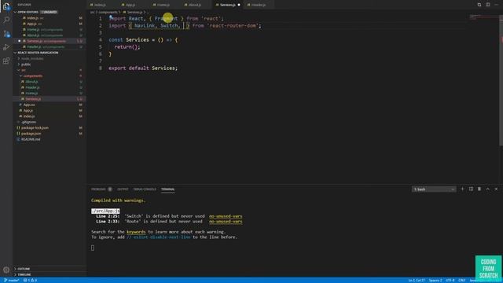
Task: Click the Spaces: 2 indentation setting
Action: click(x=435, y=281)
